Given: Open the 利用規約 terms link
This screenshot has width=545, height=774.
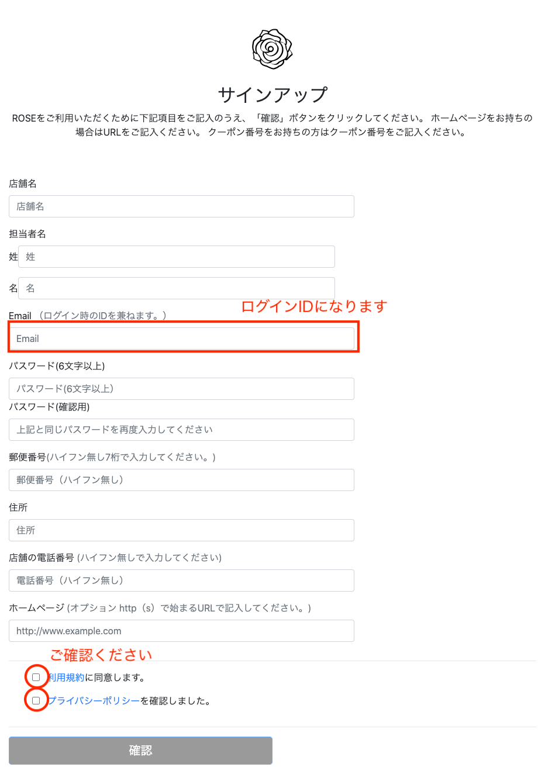Looking at the screenshot, I should click(66, 678).
